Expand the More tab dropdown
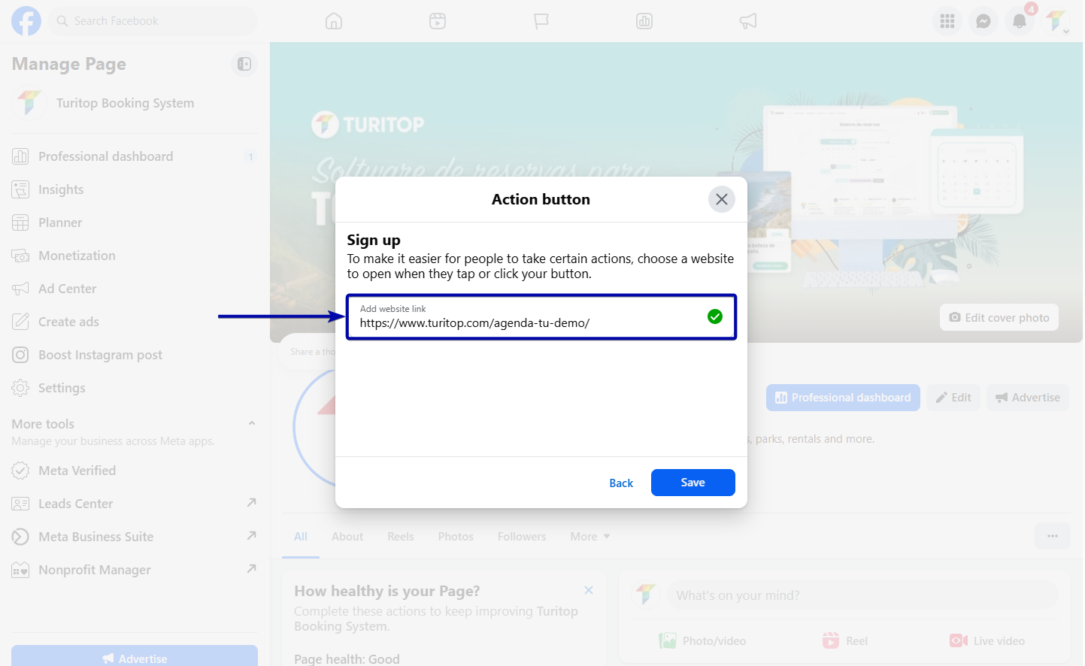 pos(590,537)
